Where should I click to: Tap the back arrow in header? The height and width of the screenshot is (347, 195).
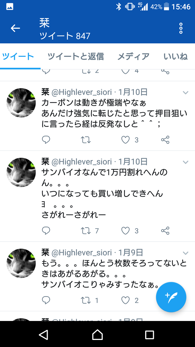coord(15,28)
